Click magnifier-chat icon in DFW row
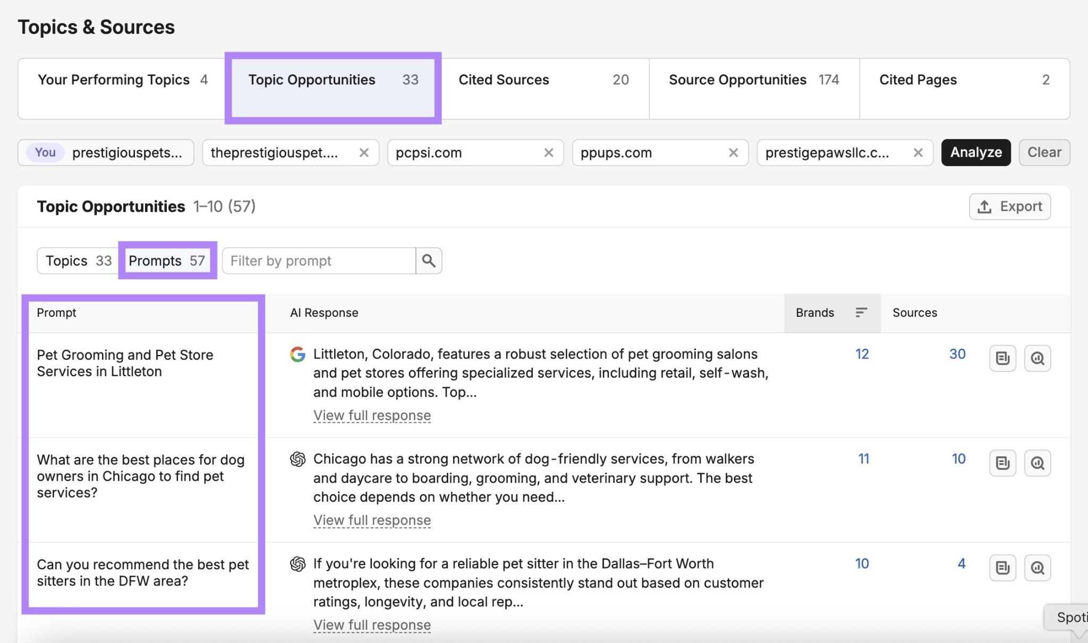Viewport: 1088px width, 643px height. point(1038,568)
